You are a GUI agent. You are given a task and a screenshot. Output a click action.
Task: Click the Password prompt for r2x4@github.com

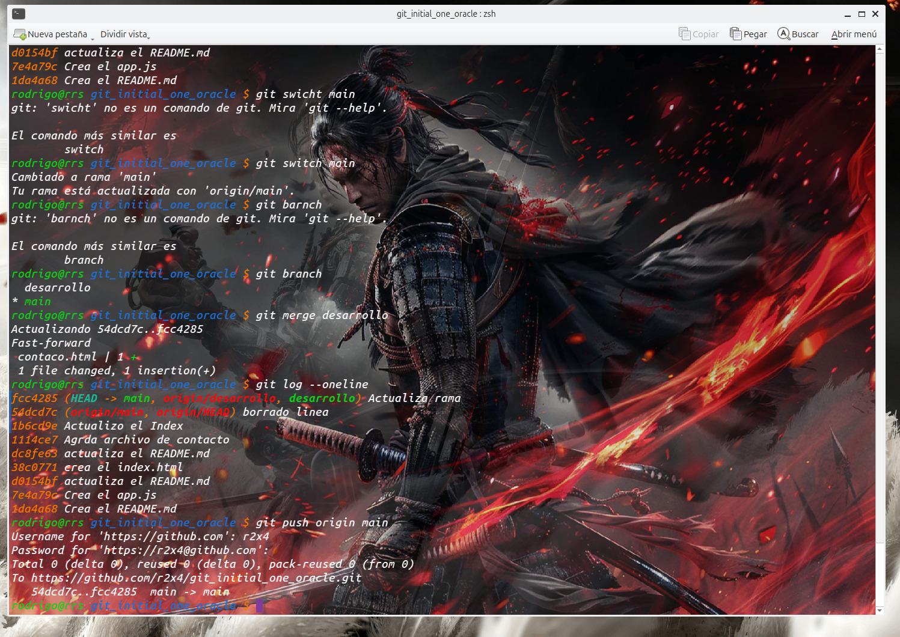140,550
